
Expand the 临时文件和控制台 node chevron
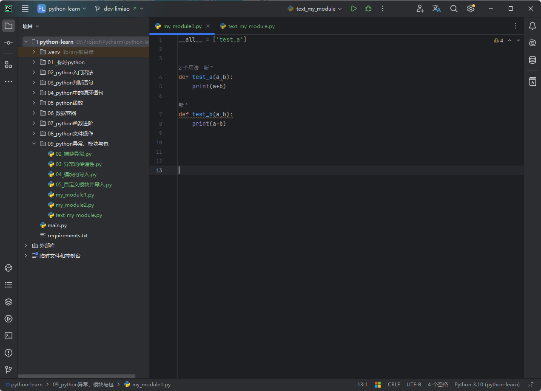26,256
